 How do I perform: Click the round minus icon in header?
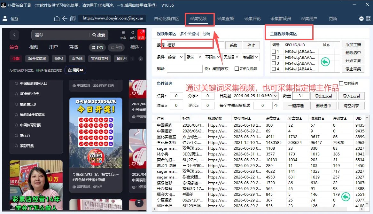[361, 19]
